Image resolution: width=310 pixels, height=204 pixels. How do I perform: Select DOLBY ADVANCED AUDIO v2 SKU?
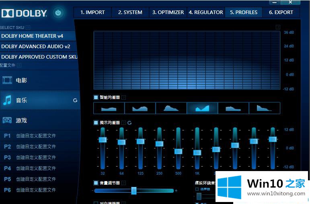(38, 47)
